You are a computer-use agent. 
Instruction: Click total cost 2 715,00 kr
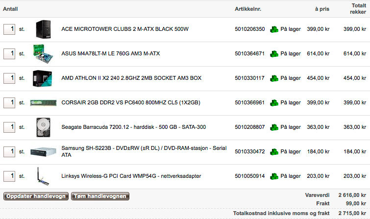[x=352, y=213]
